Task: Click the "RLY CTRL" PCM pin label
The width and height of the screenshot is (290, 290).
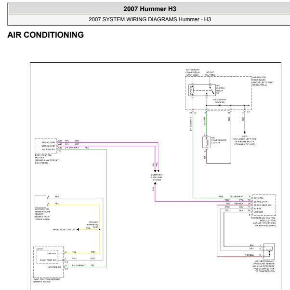Action: tap(259, 198)
